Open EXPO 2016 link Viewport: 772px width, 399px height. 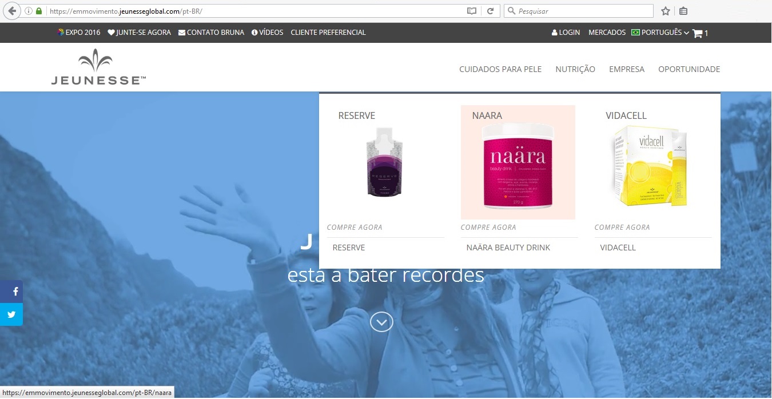point(79,33)
